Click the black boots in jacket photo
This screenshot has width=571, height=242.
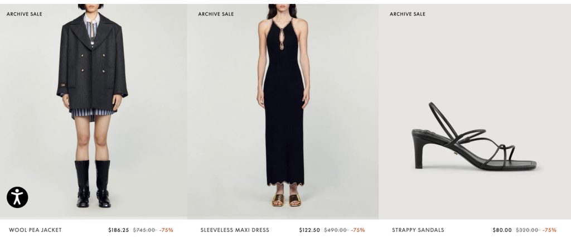pyautogui.click(x=93, y=184)
